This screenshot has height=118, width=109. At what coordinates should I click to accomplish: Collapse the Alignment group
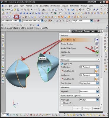[98, 87]
